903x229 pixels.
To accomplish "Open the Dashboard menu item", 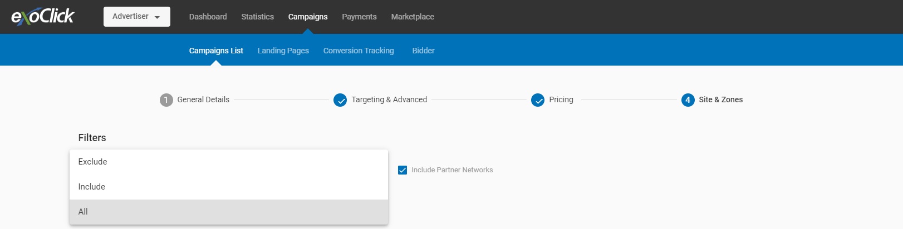I will click(x=208, y=17).
